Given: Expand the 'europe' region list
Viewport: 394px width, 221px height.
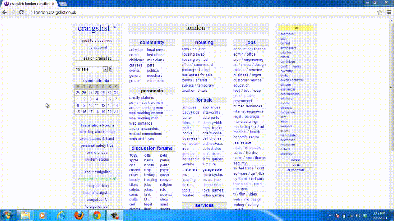Looking at the screenshot, I should (x=296, y=160).
